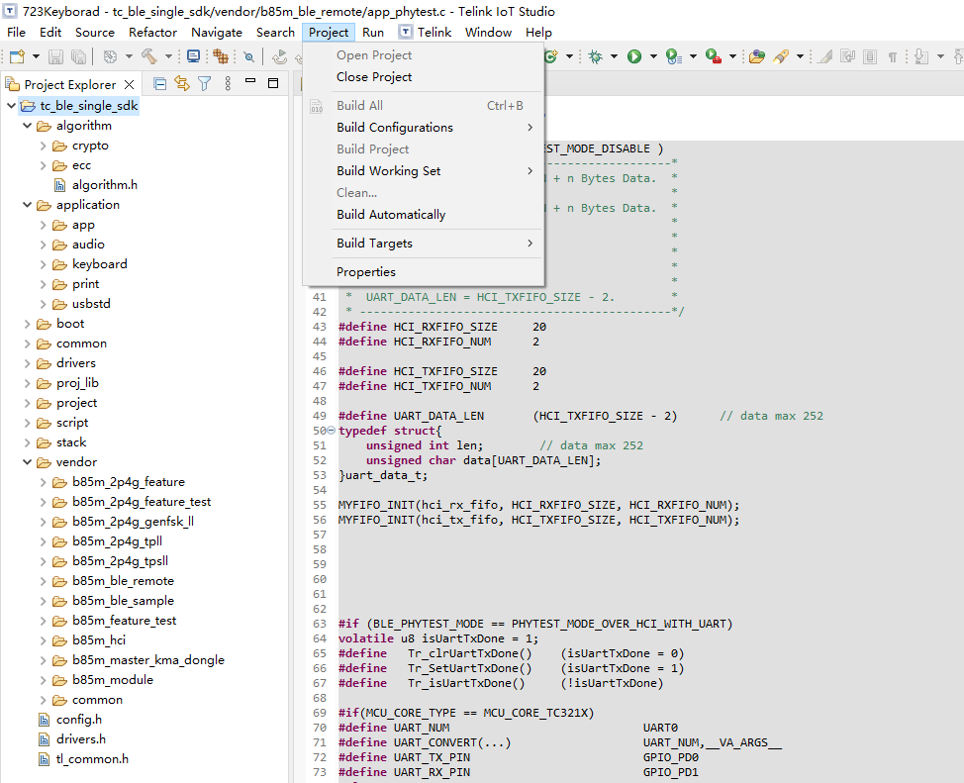Image resolution: width=964 pixels, height=783 pixels.
Task: Choose Close Project menu entry
Action: [374, 77]
